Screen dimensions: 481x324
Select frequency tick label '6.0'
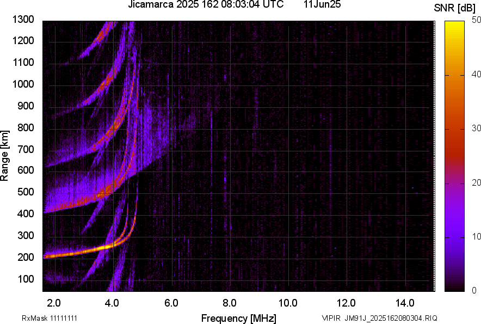click(171, 303)
